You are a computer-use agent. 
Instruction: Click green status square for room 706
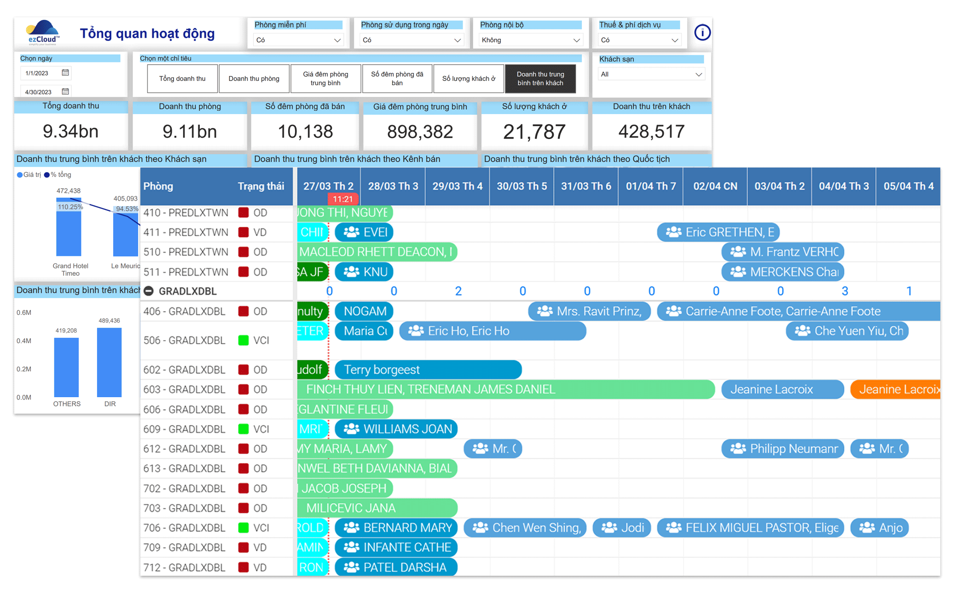click(243, 528)
